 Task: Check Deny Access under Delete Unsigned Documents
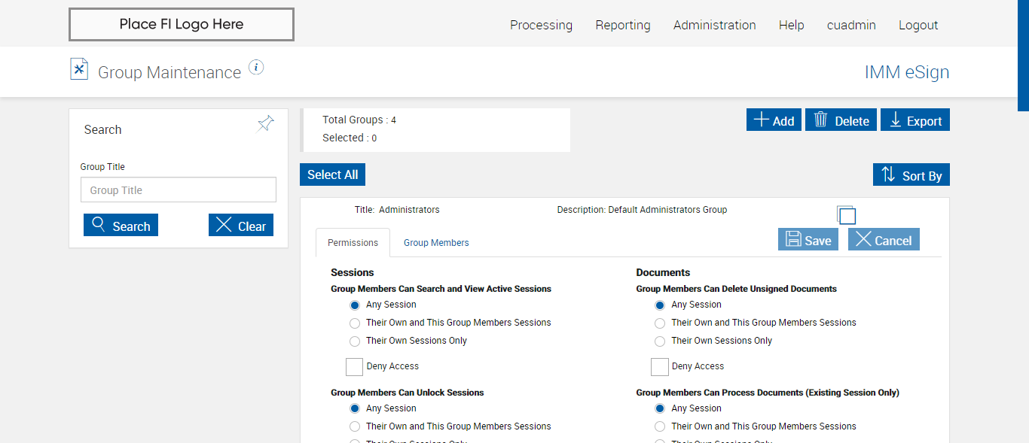click(x=660, y=367)
